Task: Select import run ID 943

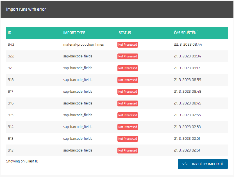Action: pyautogui.click(x=11, y=45)
